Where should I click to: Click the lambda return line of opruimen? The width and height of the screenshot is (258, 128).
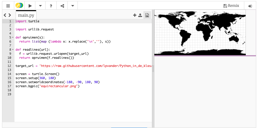65,42
